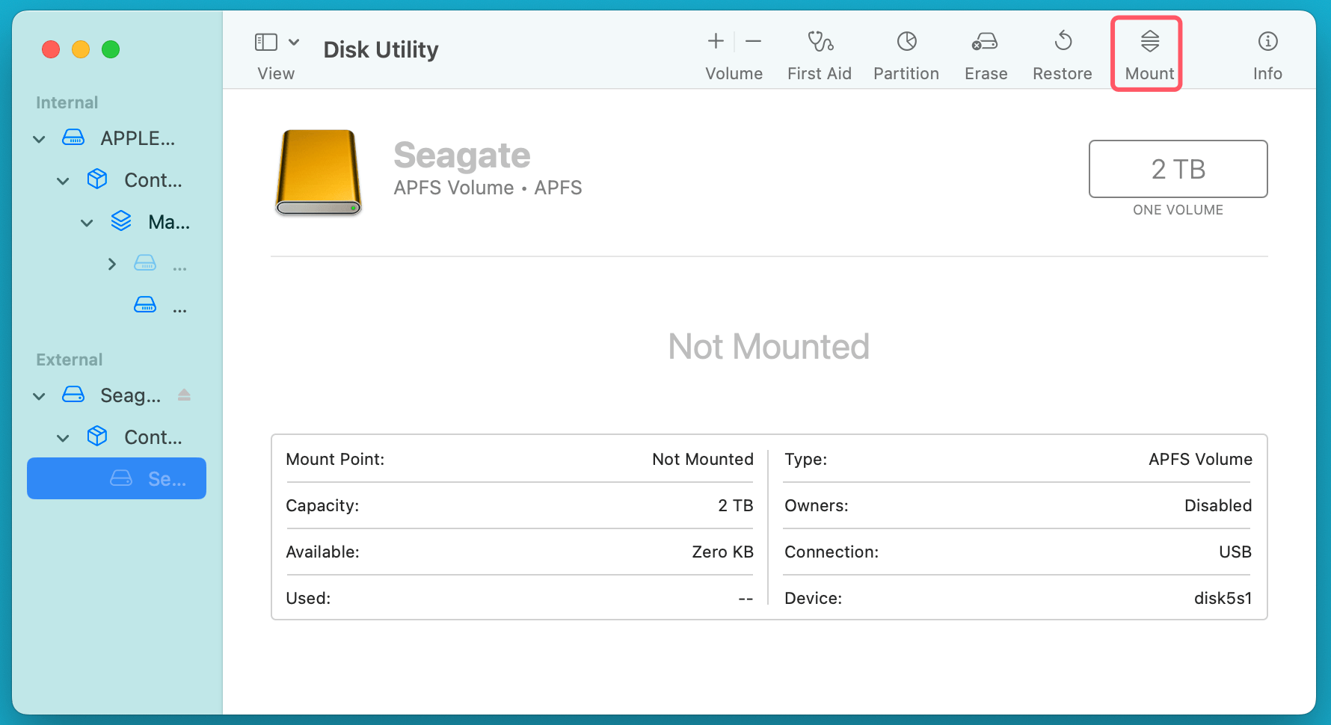Select the Seagate volume in the sidebar
Screen dimensions: 1331x725
coord(116,478)
